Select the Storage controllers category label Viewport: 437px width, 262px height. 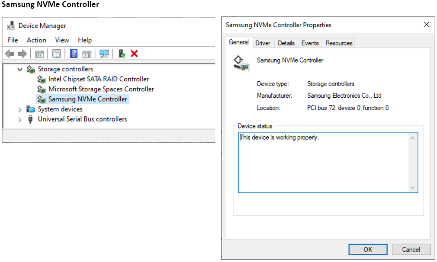click(x=65, y=69)
